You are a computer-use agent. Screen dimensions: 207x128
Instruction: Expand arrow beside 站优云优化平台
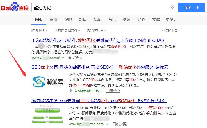click(101, 91)
